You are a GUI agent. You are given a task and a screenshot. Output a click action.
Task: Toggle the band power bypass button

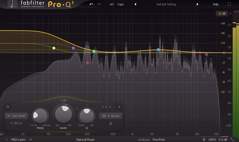click(8, 107)
